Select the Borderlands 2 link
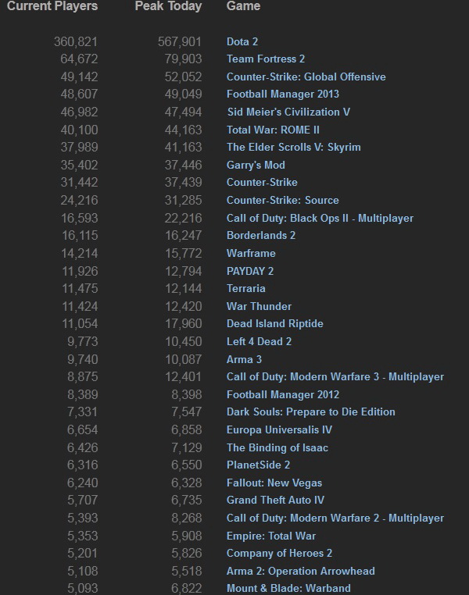Image resolution: width=469 pixels, height=595 pixels. (x=261, y=235)
